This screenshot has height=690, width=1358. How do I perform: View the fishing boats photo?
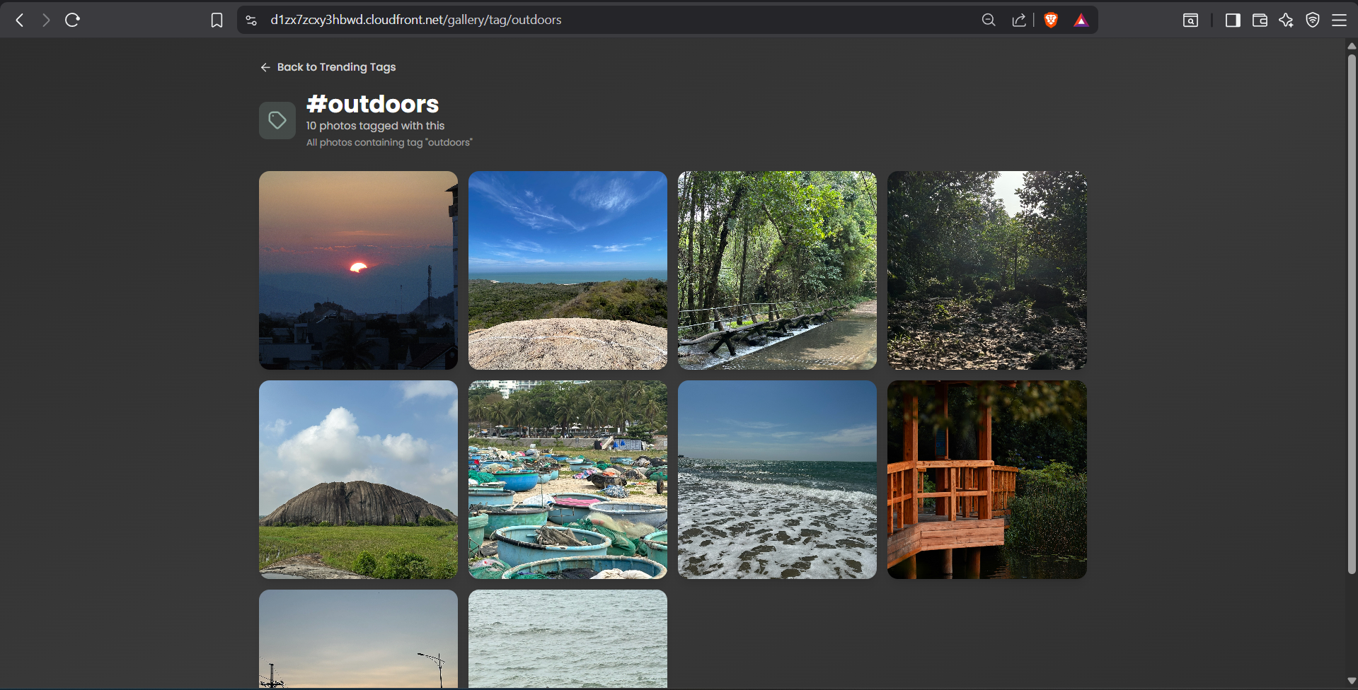pos(567,479)
